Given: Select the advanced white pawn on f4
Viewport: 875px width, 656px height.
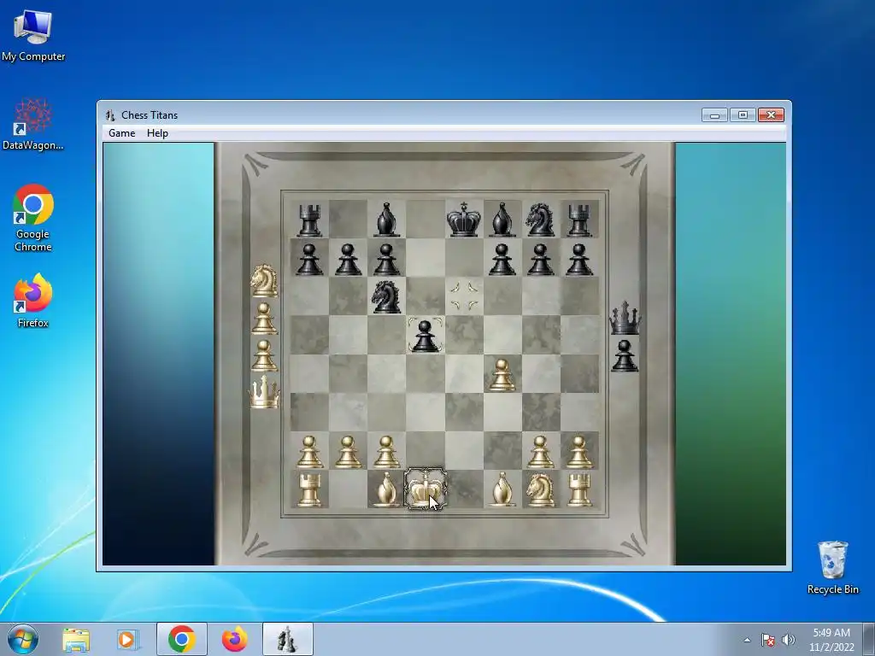Looking at the screenshot, I should pos(502,374).
